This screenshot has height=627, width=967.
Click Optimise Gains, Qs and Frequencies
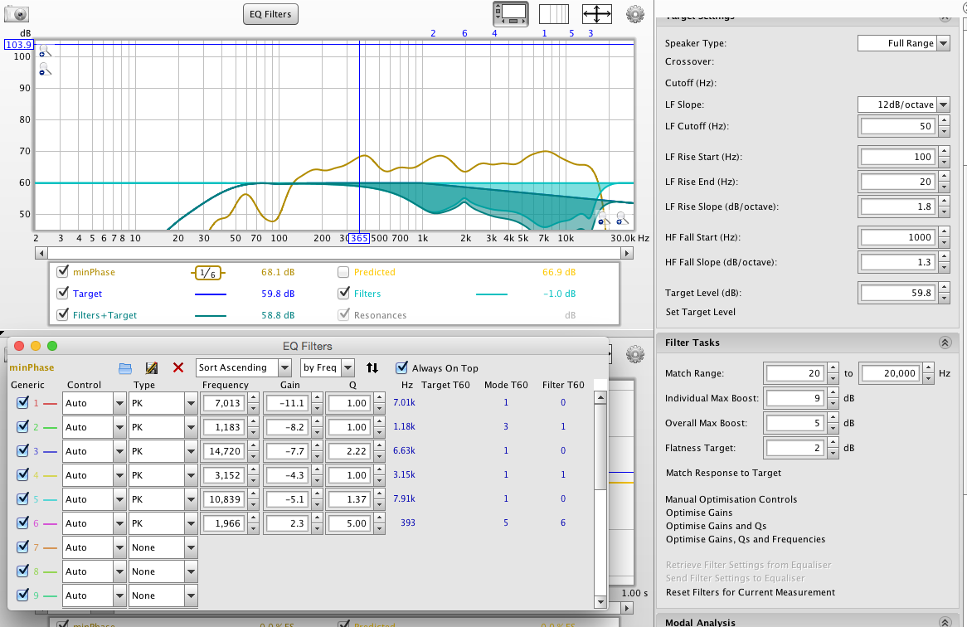pyautogui.click(x=745, y=539)
